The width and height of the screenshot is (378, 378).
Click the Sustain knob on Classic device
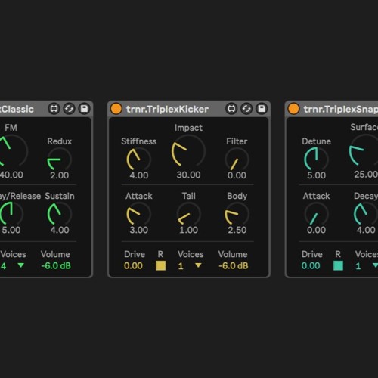(x=60, y=214)
